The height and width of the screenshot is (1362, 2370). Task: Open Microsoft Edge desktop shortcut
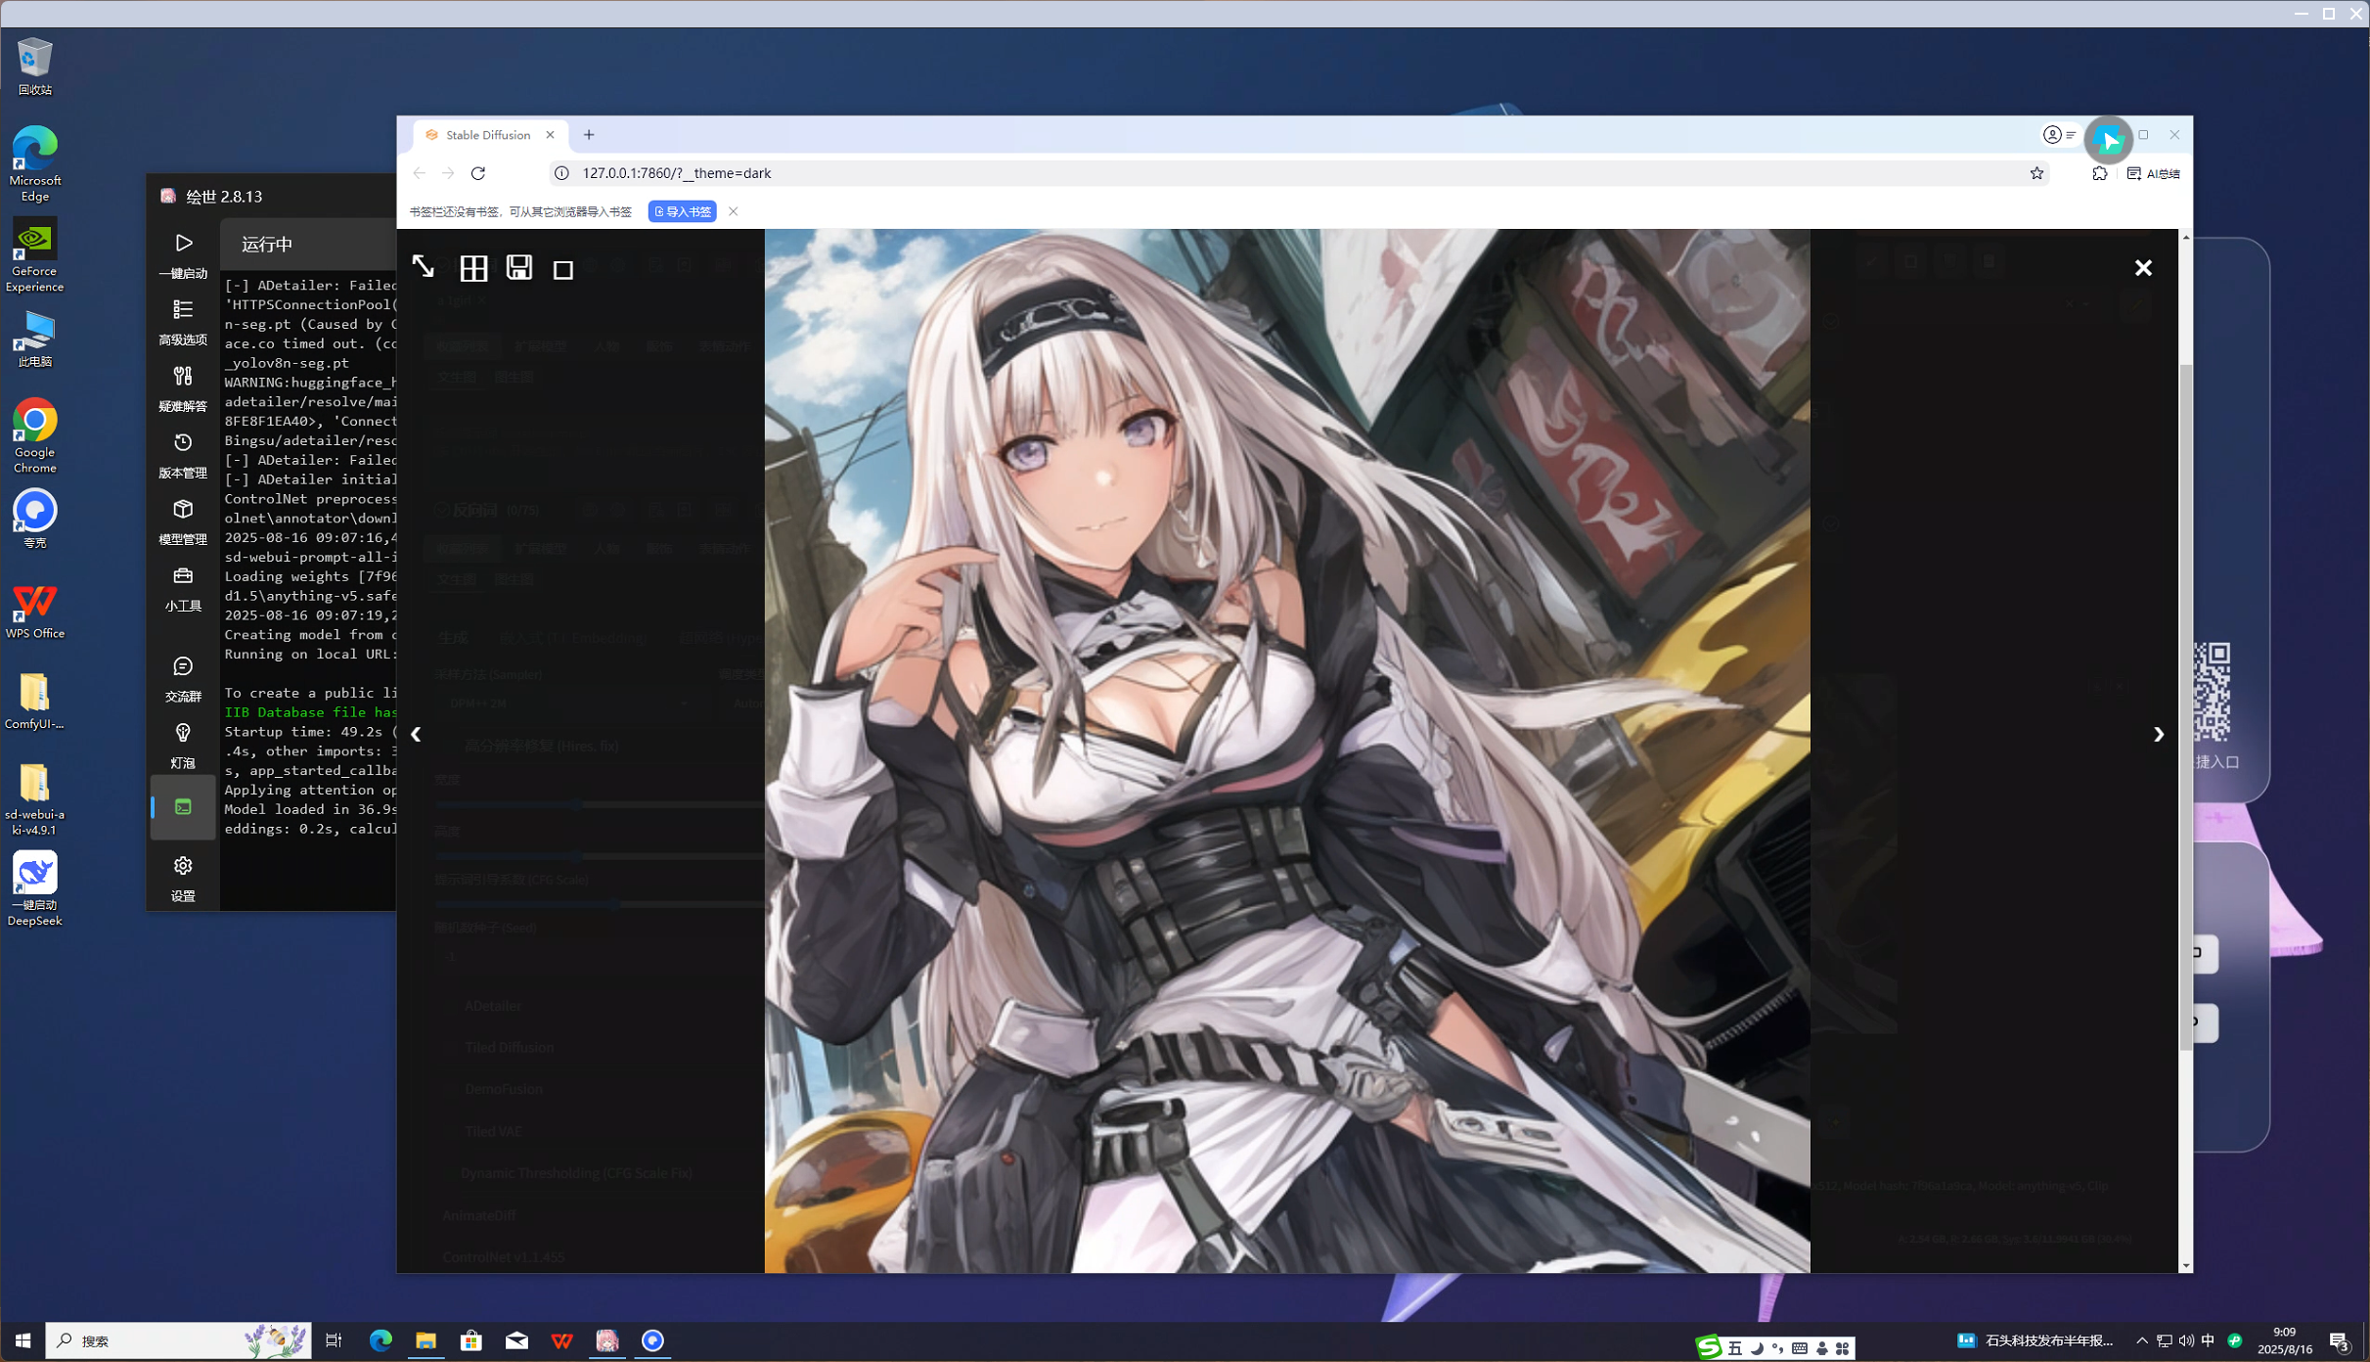[34, 163]
